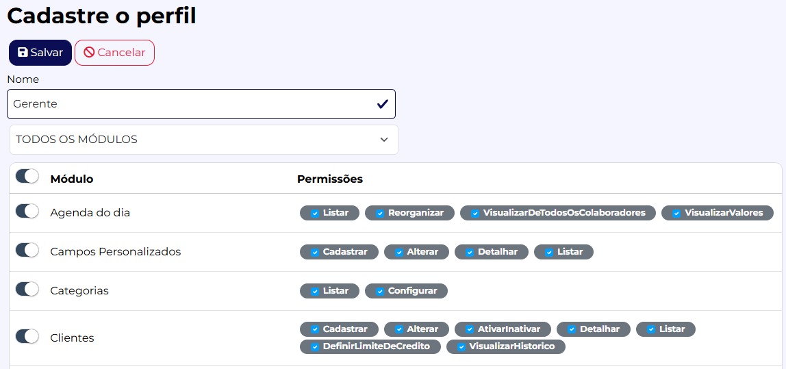Toggle the Clientes module switch
Image resolution: width=786 pixels, height=369 pixels.
tap(27, 336)
